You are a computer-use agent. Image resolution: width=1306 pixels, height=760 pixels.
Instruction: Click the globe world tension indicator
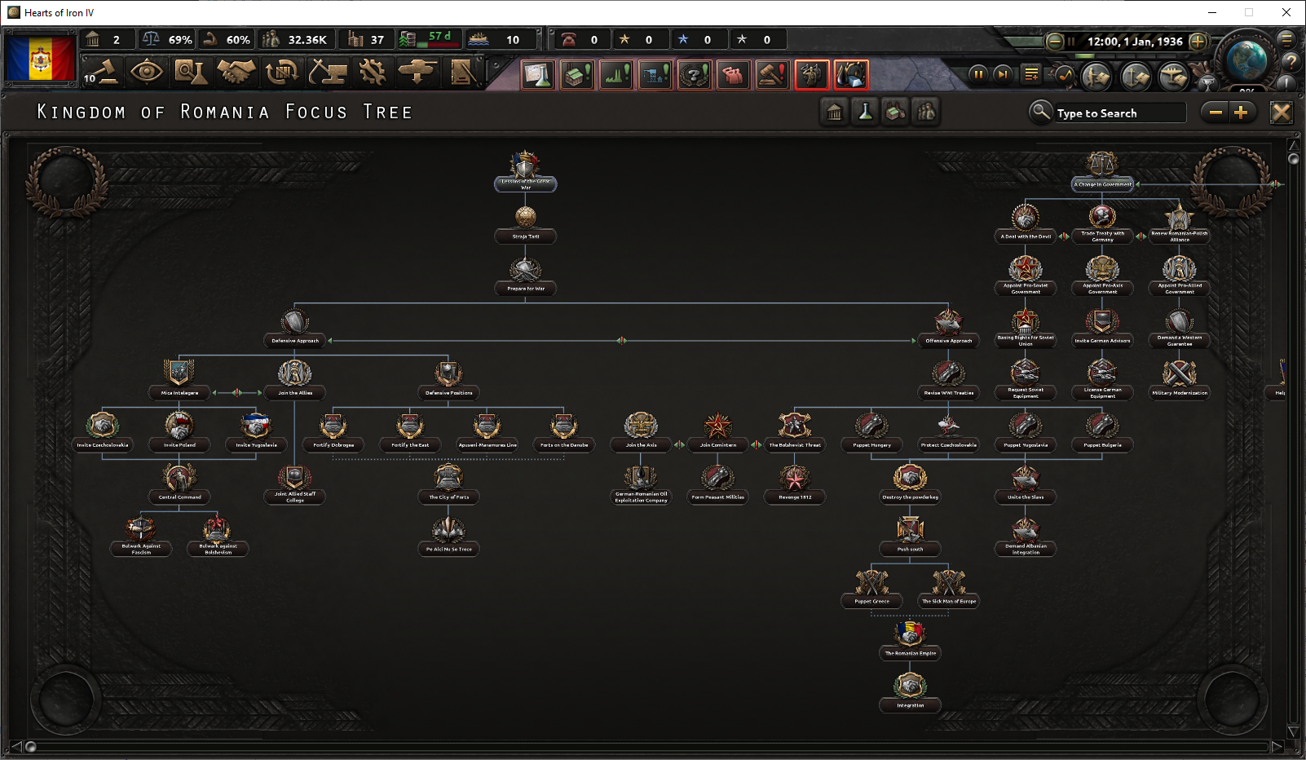(x=1246, y=60)
